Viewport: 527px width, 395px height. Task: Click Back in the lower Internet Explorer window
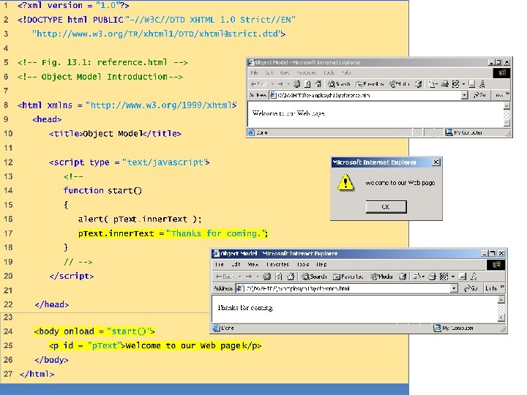(225, 276)
